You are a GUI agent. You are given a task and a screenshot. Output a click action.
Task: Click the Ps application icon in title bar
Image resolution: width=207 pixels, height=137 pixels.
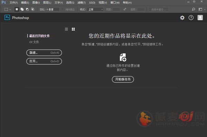pos(3,2)
